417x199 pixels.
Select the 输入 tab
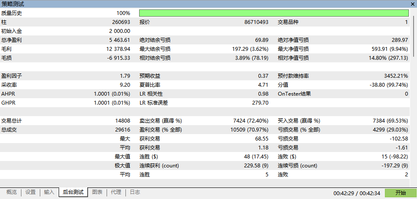pyautogui.click(x=49, y=192)
